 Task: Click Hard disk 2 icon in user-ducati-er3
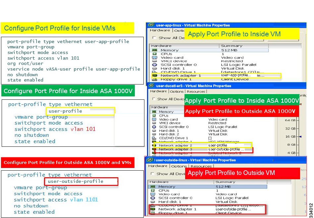(154, 134)
